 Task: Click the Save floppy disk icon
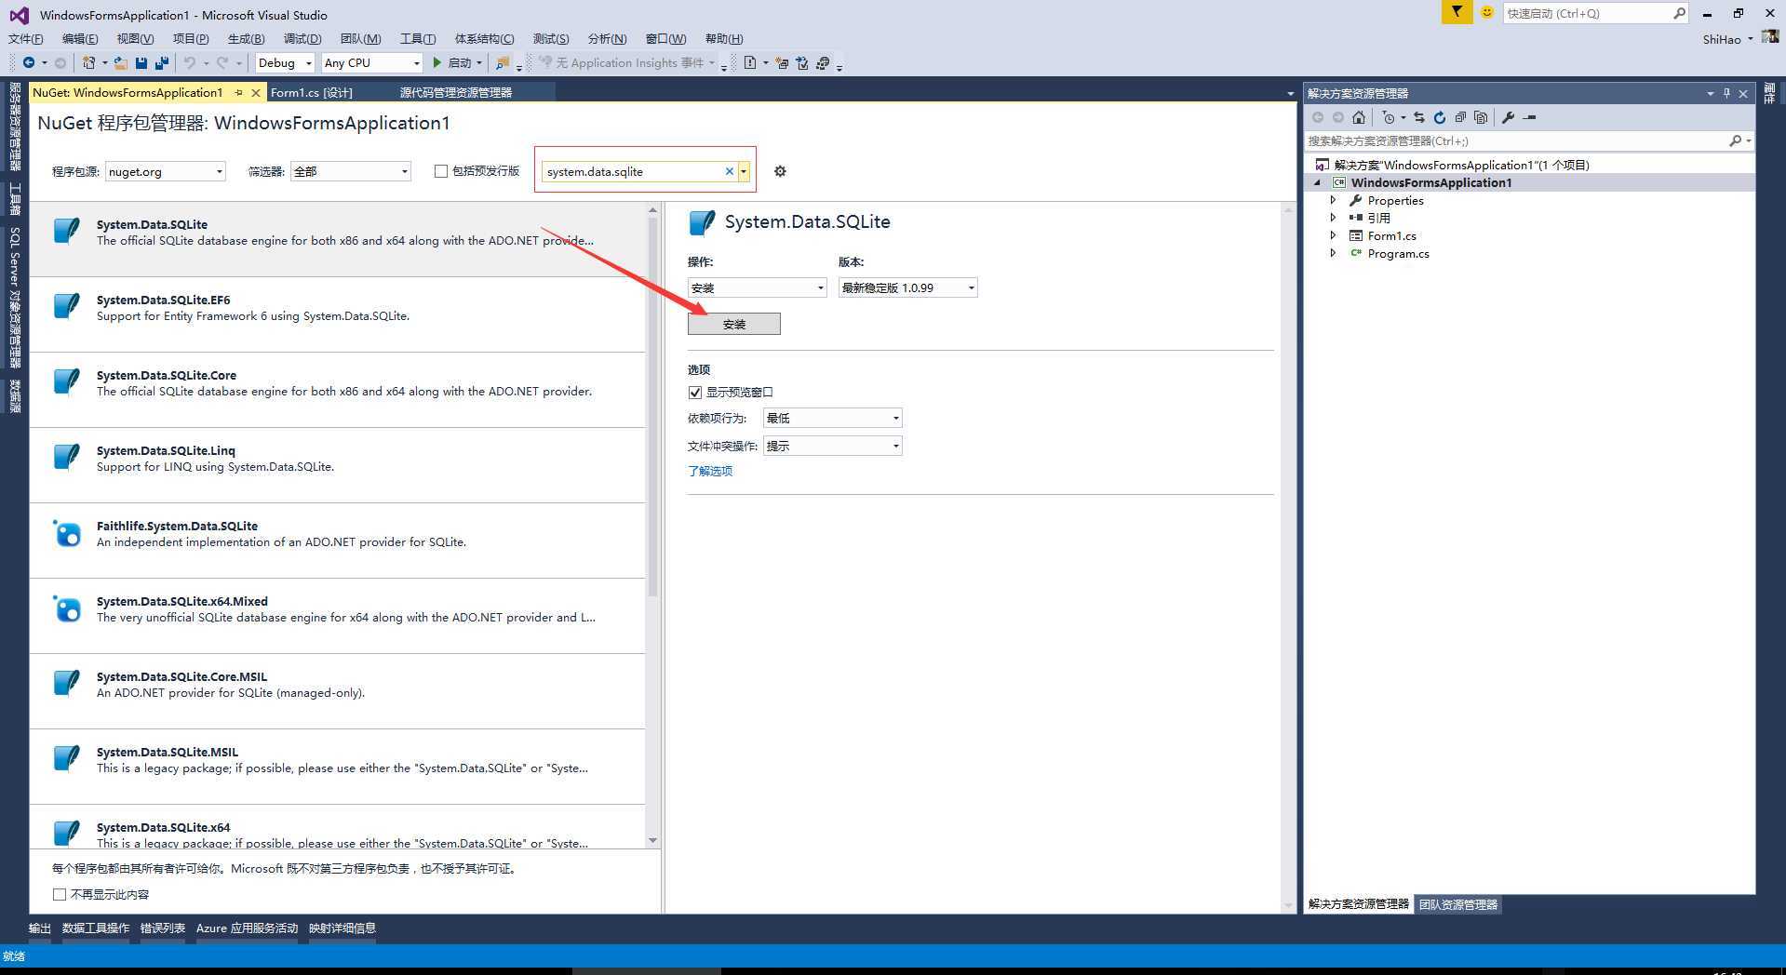tap(141, 62)
